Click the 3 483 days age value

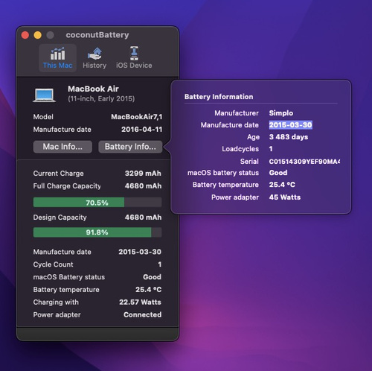point(289,137)
